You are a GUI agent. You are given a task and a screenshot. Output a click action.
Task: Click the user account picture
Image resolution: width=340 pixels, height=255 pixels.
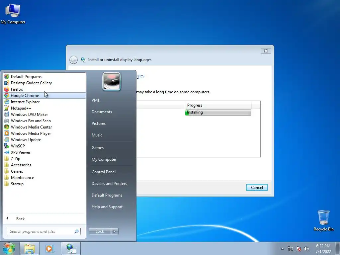[x=112, y=81]
